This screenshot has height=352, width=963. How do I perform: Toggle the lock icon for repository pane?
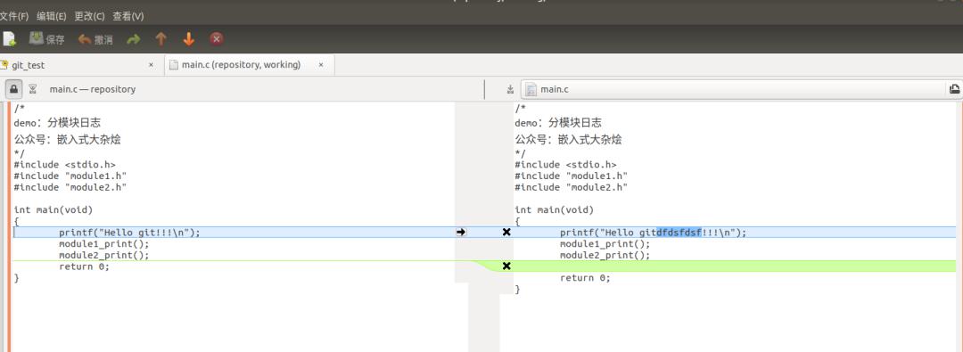13,89
